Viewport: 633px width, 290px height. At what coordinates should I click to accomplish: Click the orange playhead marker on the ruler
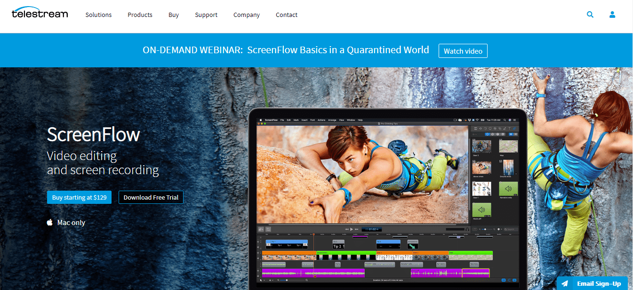(x=313, y=234)
